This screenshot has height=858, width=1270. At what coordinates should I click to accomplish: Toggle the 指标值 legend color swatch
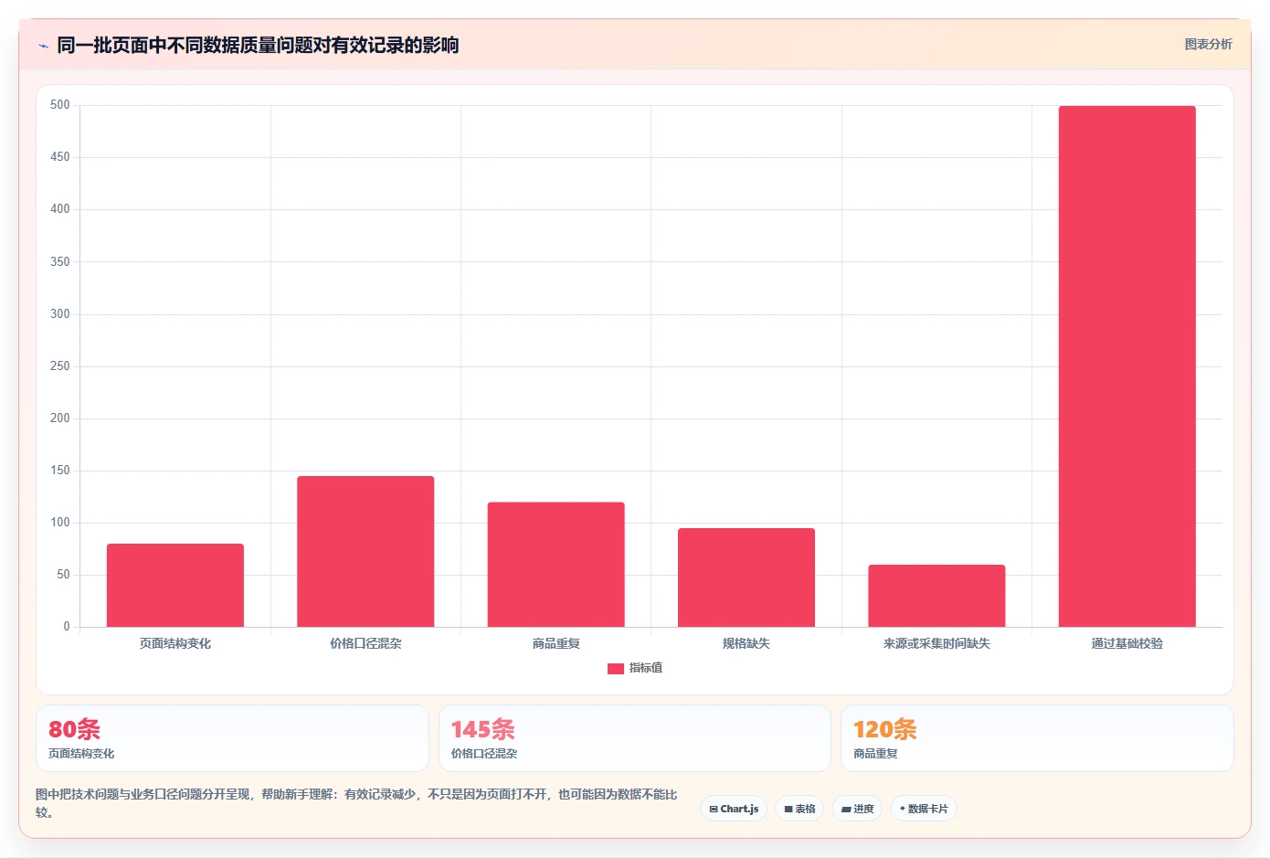coord(616,669)
